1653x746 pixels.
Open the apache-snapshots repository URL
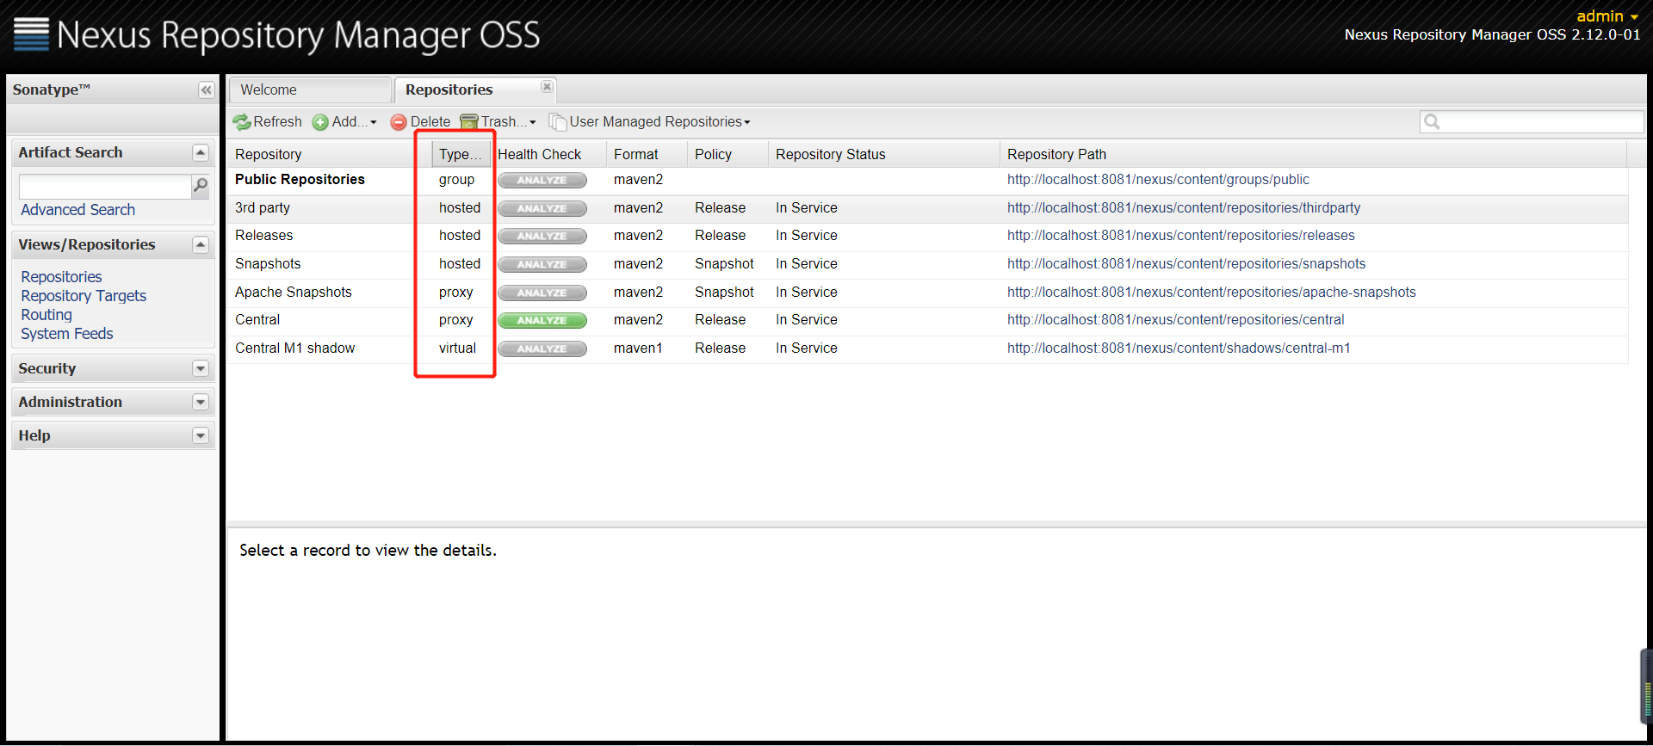1211,293
